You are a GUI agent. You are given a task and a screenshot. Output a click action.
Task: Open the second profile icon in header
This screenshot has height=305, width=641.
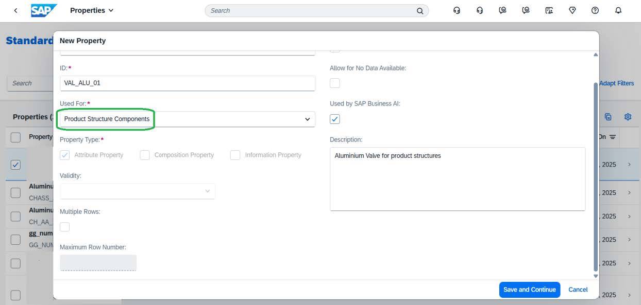point(526,10)
